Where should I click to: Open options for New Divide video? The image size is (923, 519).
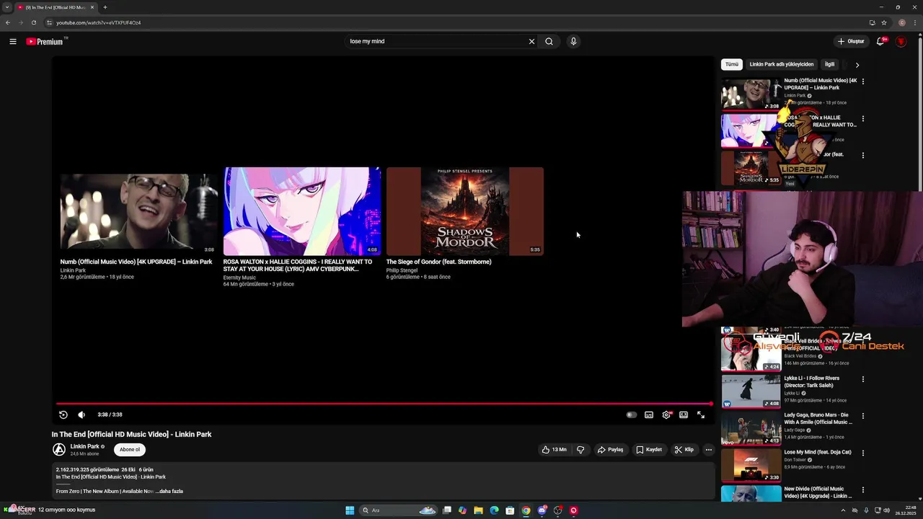[x=863, y=490]
